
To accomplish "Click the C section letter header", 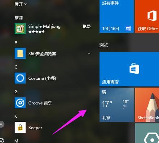I will [16, 67].
